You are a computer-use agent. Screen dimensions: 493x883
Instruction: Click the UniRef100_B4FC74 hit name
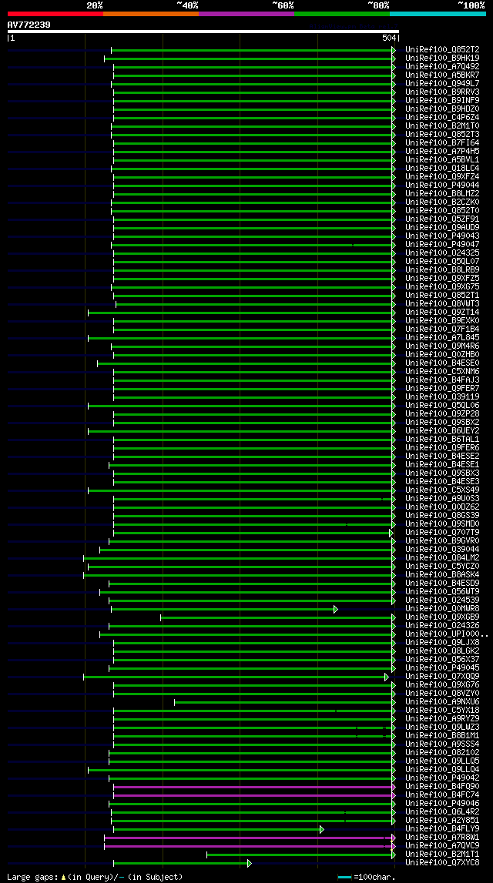click(442, 796)
